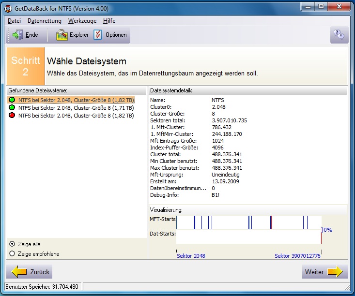Click the Mft-Ursprung value Uneindeutig
355x296 pixels.
[225, 175]
